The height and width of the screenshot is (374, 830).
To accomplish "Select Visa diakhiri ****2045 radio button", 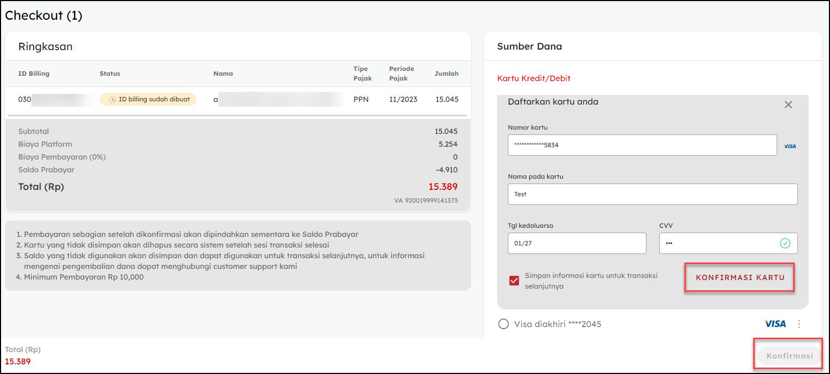I will tap(503, 324).
